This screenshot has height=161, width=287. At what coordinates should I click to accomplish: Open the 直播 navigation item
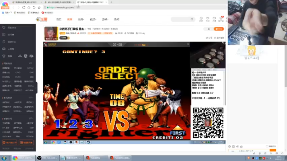point(70,19)
